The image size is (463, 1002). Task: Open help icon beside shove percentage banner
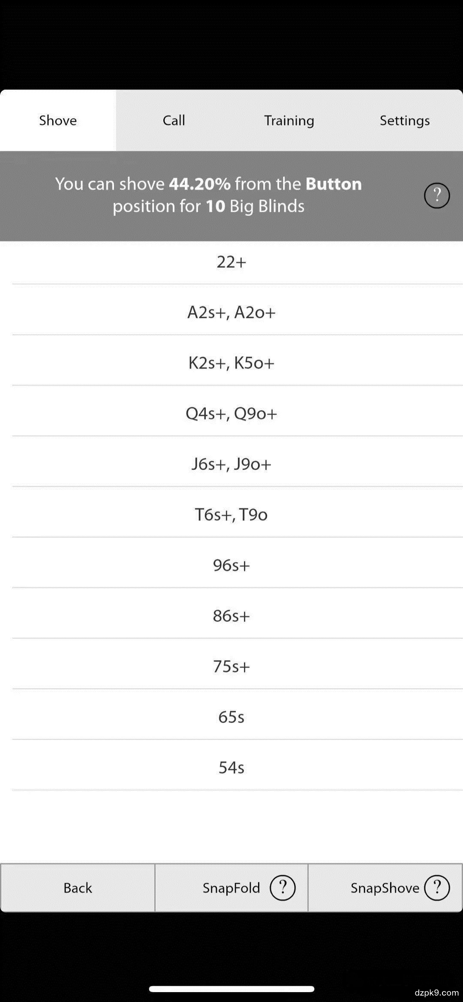click(436, 196)
